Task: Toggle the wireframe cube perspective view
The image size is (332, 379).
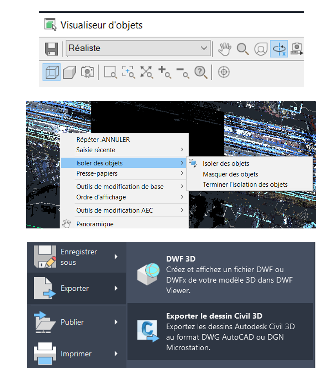Action: pyautogui.click(x=52, y=72)
